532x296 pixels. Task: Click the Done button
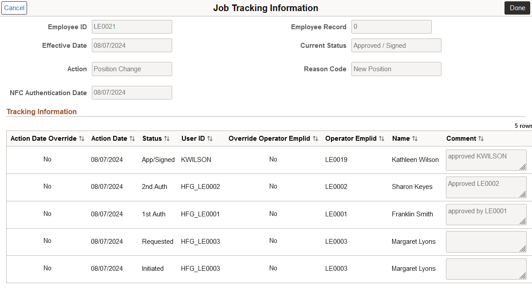pyautogui.click(x=517, y=8)
